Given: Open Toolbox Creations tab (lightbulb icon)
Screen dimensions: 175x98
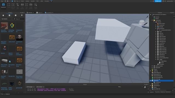Looking at the screenshot, I should click(x=22, y=15).
